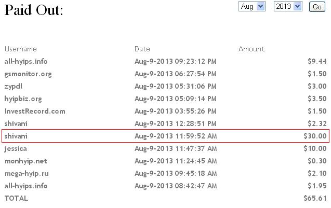Click the Paid Out heading

point(34,10)
